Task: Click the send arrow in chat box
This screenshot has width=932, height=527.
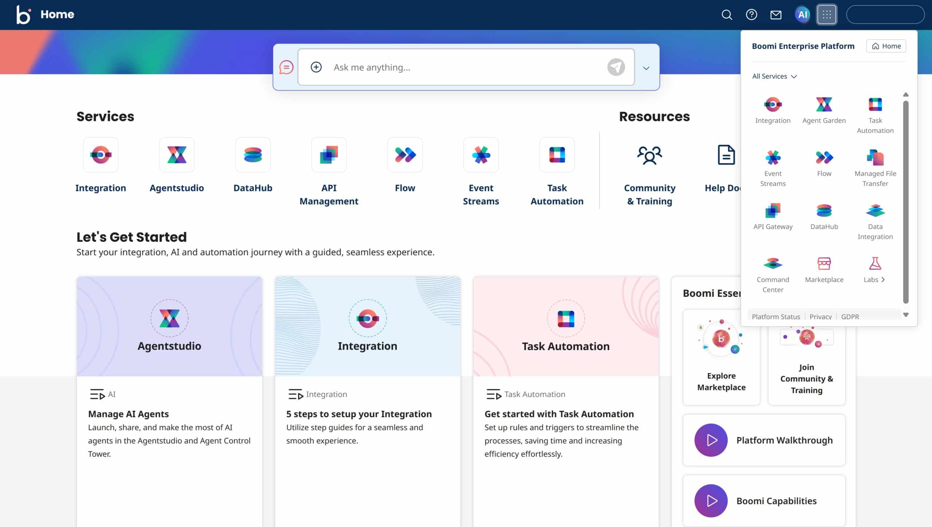Action: click(x=616, y=67)
